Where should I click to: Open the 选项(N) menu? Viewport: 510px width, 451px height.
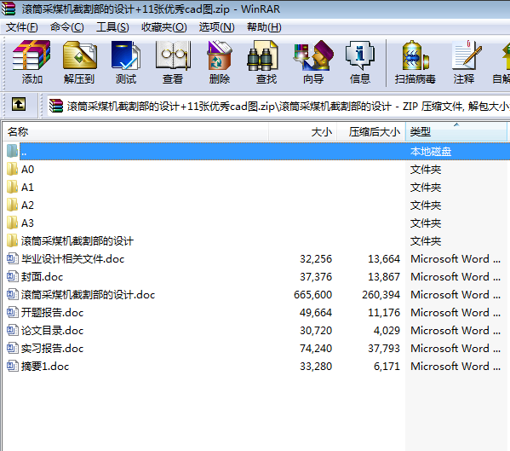(x=216, y=27)
